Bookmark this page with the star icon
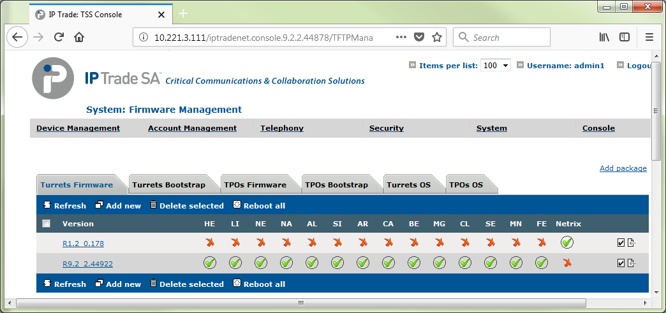 tap(436, 38)
